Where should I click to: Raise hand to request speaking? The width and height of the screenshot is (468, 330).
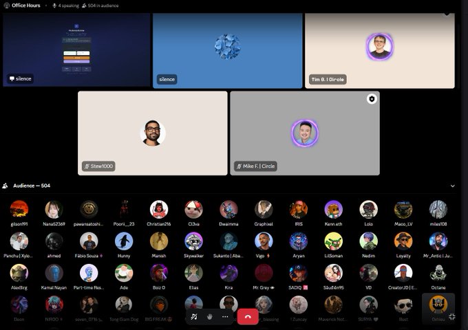pos(209,316)
